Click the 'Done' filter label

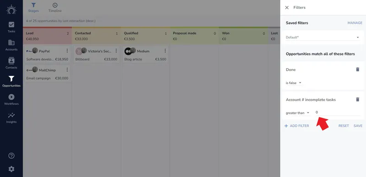[x=291, y=70]
